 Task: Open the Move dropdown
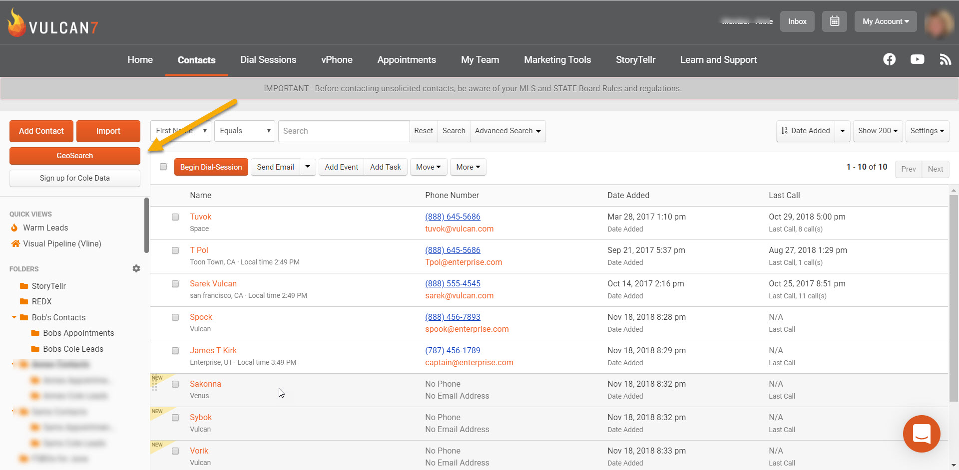[x=428, y=167]
